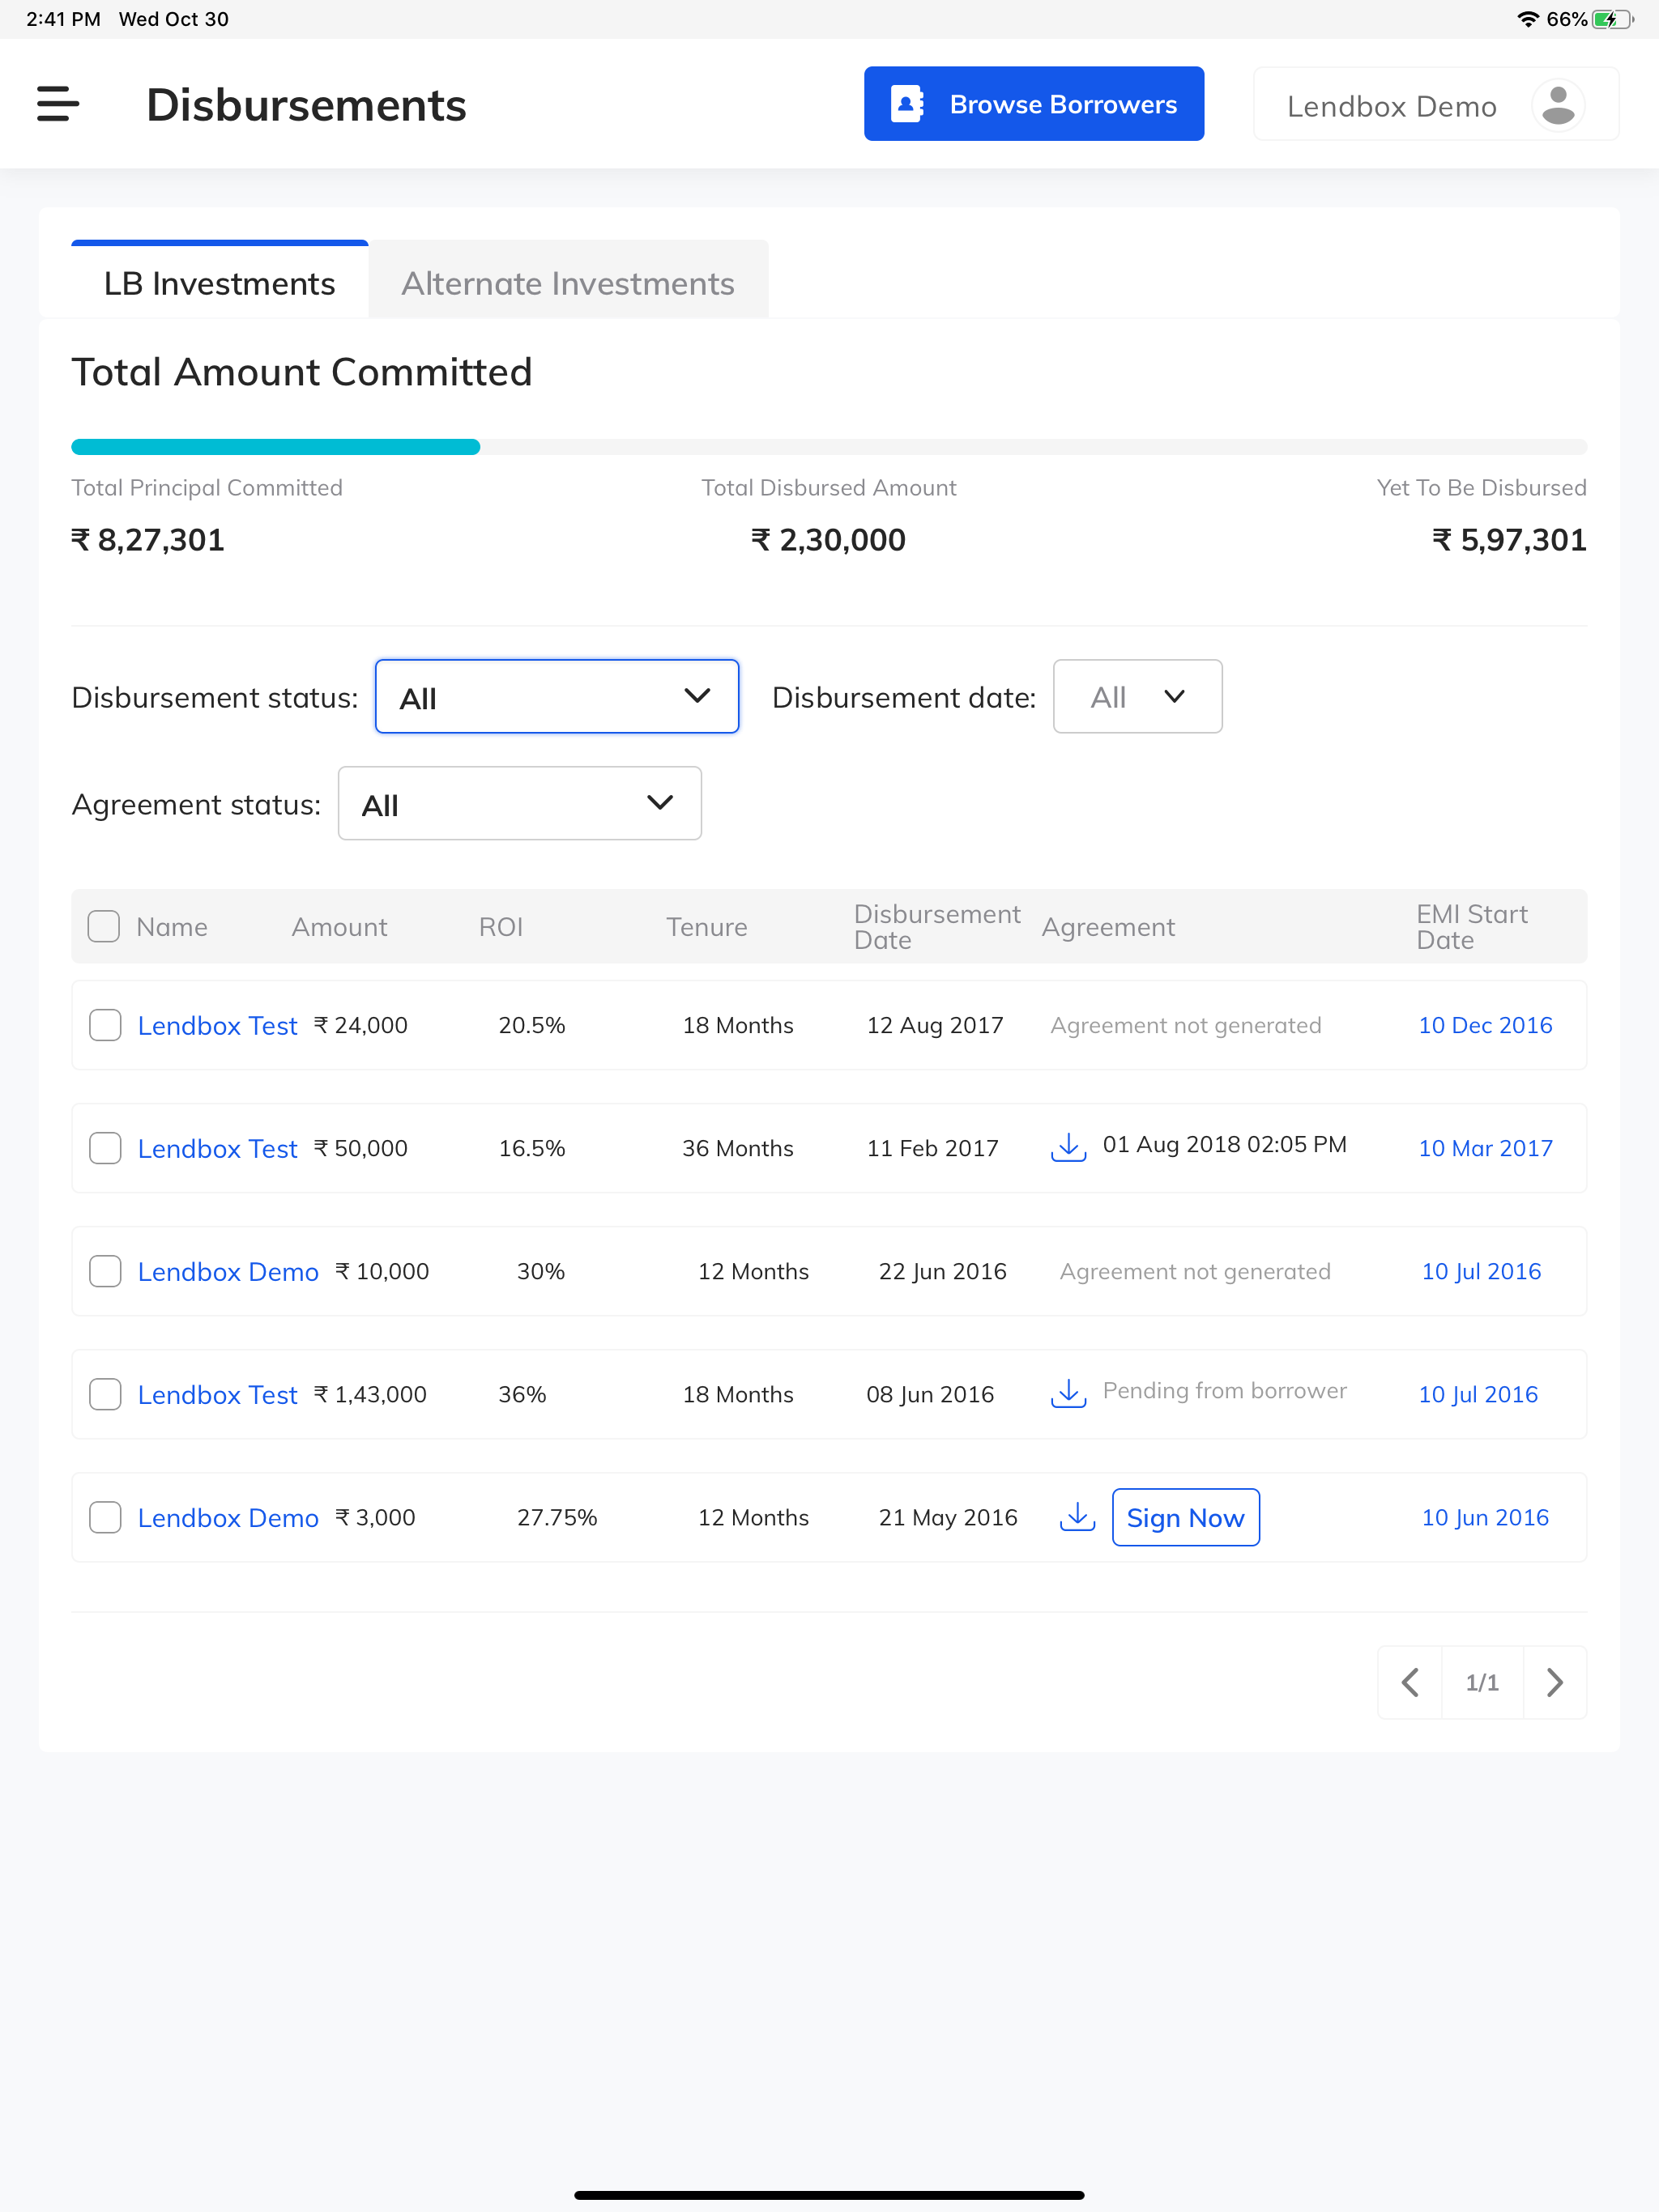Download agreement next to Sign Now
Image resolution: width=1659 pixels, height=2212 pixels.
point(1077,1517)
